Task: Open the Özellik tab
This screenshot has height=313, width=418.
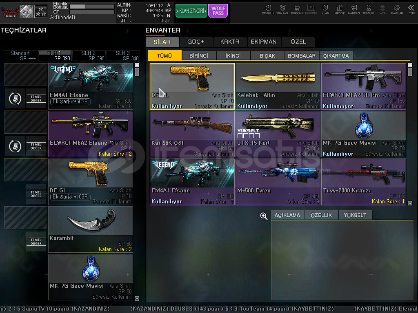Action: [322, 215]
